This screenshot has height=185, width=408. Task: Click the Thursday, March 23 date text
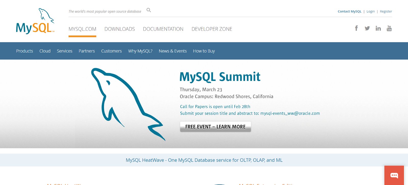coord(201,90)
